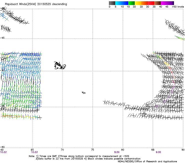This screenshot has height=163, width=185.
Task: Click the '85' longitude axis label
Action: tap(153, 150)
